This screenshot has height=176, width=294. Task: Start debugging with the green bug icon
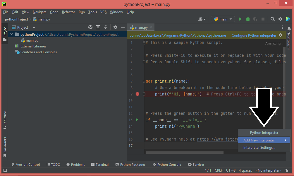point(248,19)
